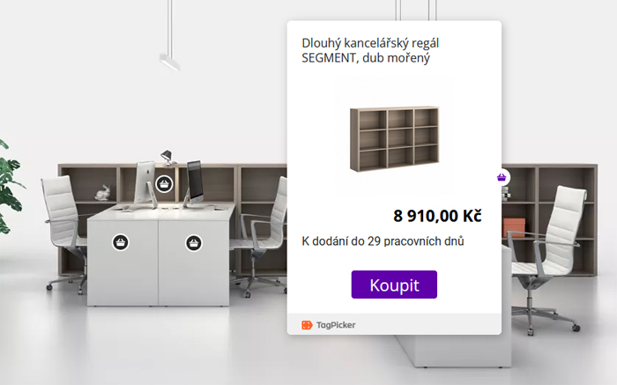Click the K dodání do 29 pracovních dnů text
This screenshot has height=385, width=617.
(x=383, y=241)
